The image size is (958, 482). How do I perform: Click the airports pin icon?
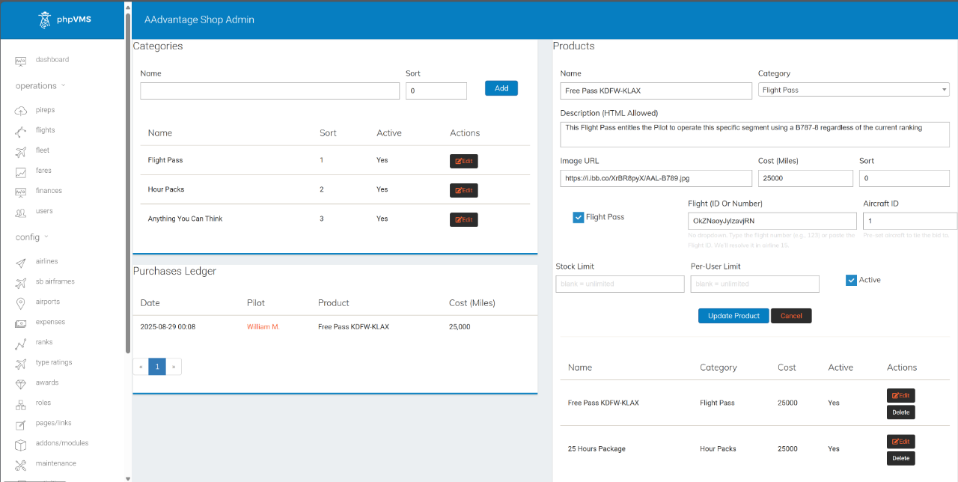[x=21, y=302]
